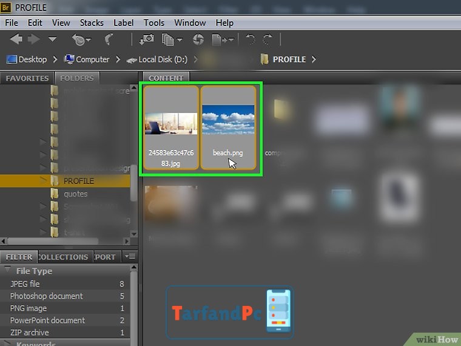This screenshot has height=346, width=461.
Task: Open the Label menu
Action: [x=124, y=23]
